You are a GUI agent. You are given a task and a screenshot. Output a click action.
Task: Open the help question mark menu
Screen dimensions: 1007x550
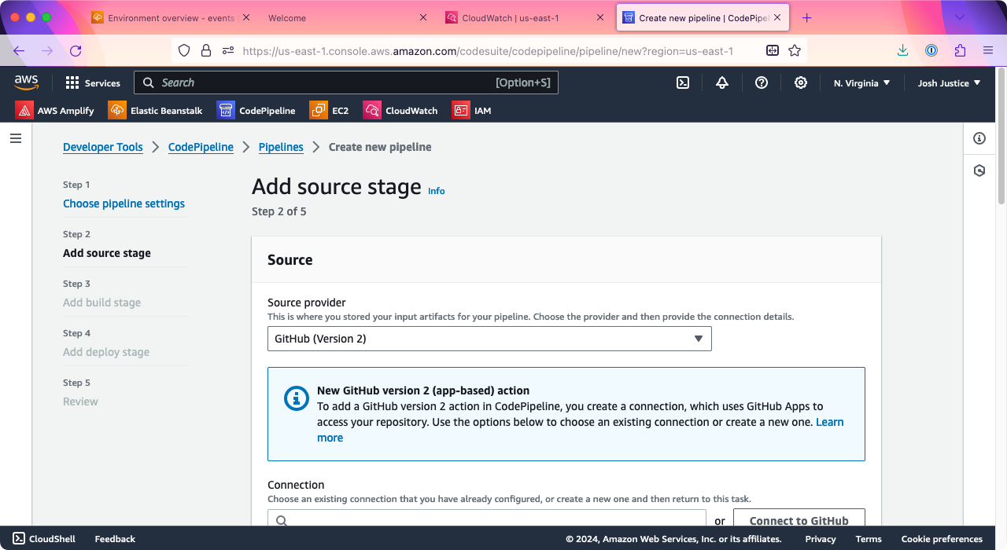762,82
